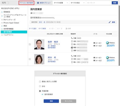
Task: Click 氏名/氏名カナ/部署名/役職 column header
Action: pyautogui.click(x=55, y=34)
